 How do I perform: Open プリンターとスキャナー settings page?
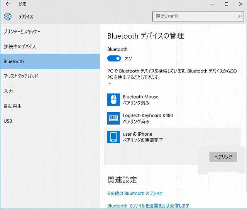point(22,31)
